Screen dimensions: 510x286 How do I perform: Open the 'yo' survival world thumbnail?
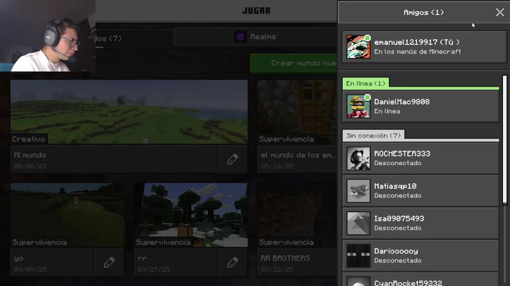click(x=67, y=215)
